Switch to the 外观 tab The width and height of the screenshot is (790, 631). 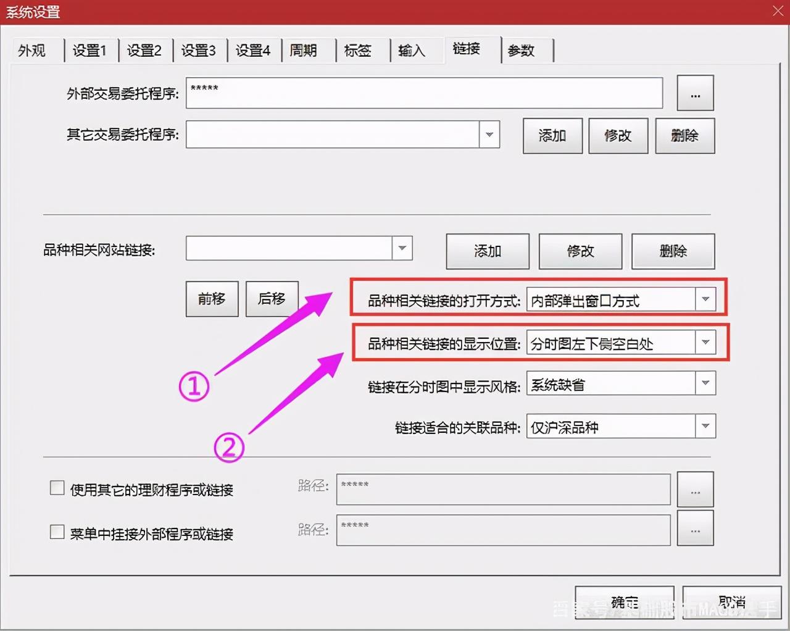click(33, 51)
